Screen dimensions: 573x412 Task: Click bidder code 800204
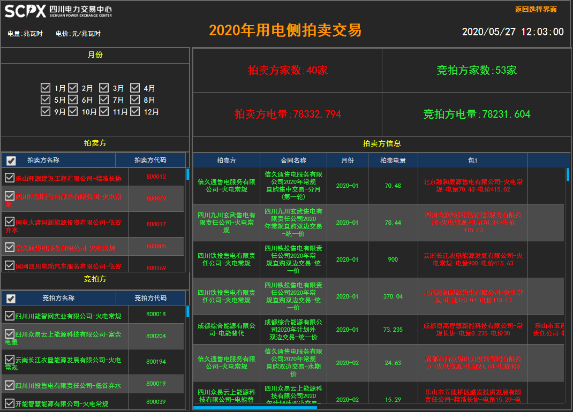(x=156, y=336)
